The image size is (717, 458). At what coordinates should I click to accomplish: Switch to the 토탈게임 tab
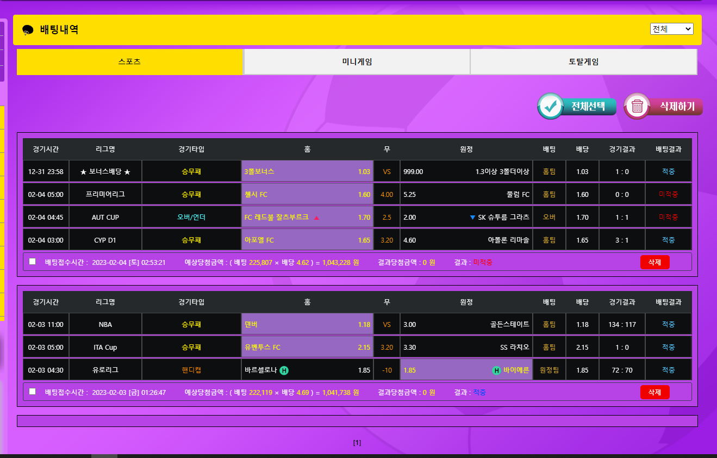pyautogui.click(x=583, y=62)
